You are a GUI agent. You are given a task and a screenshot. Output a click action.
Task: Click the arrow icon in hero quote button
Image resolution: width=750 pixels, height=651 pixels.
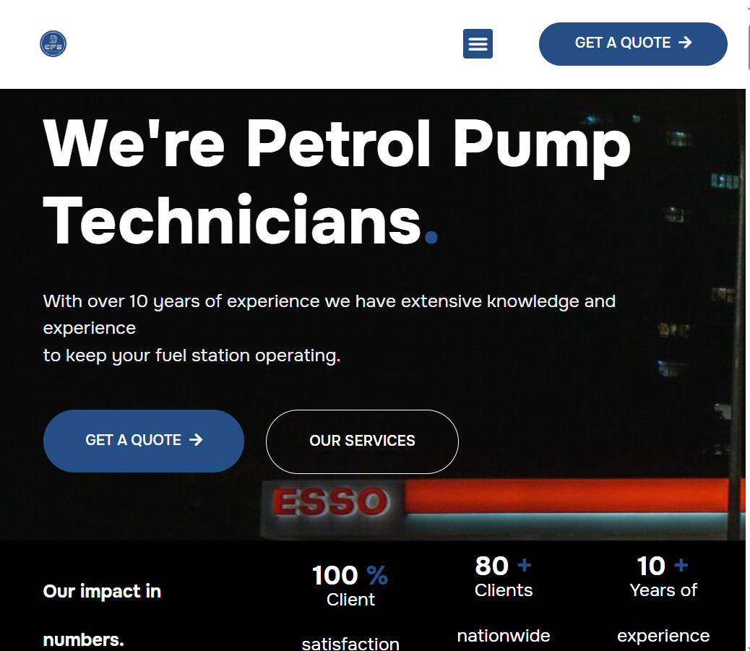pos(196,440)
